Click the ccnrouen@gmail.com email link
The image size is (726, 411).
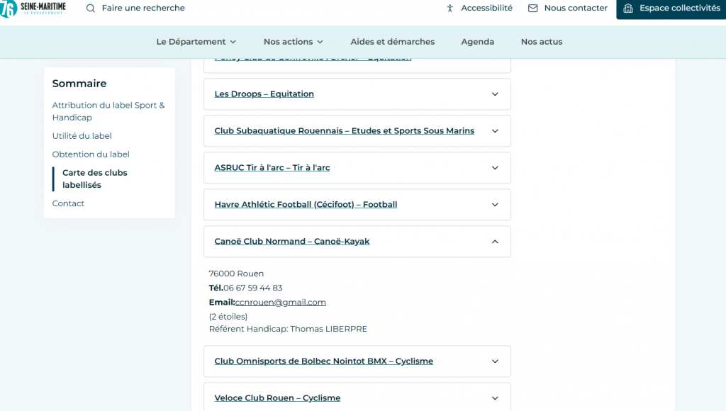(x=280, y=303)
